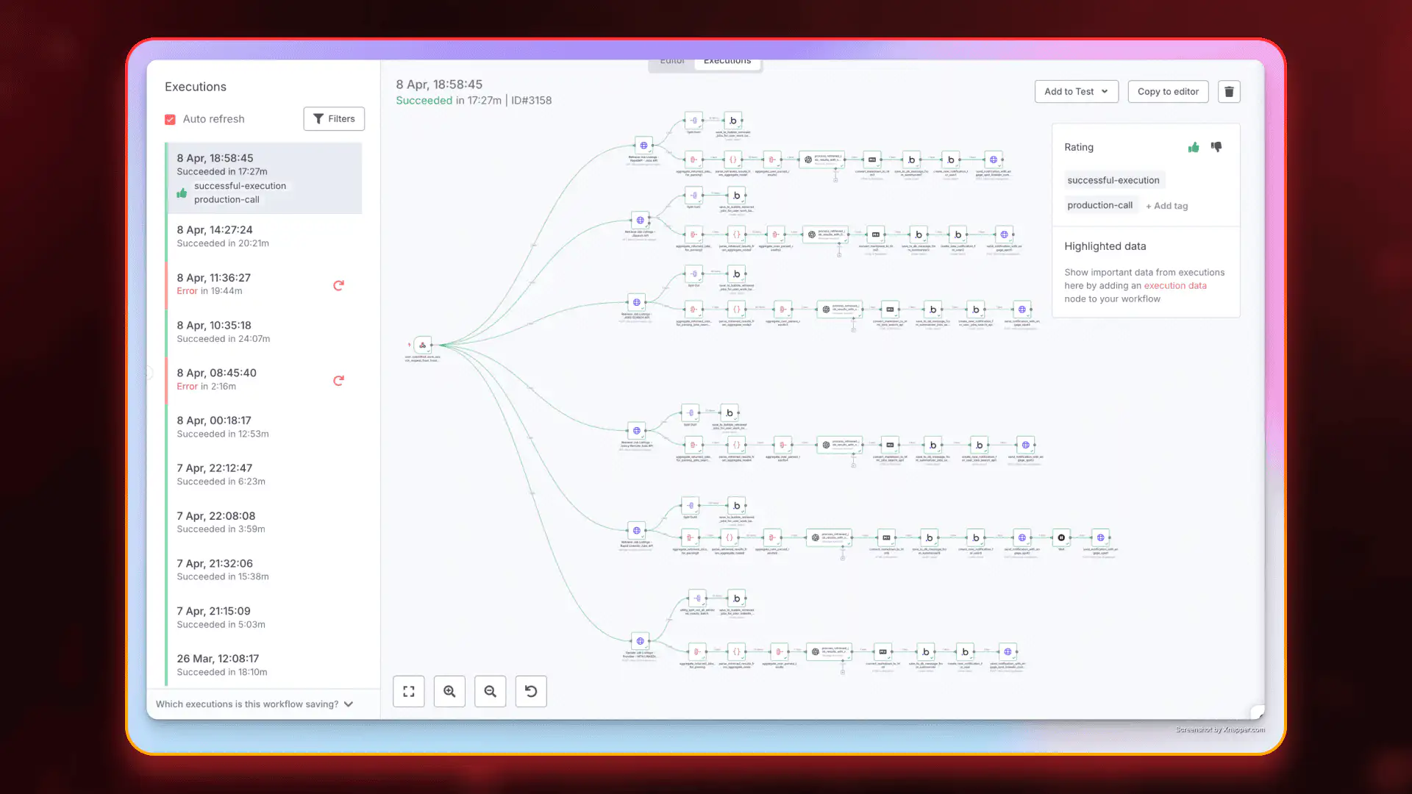
Task: Switch to the Editor tab
Action: (x=671, y=61)
